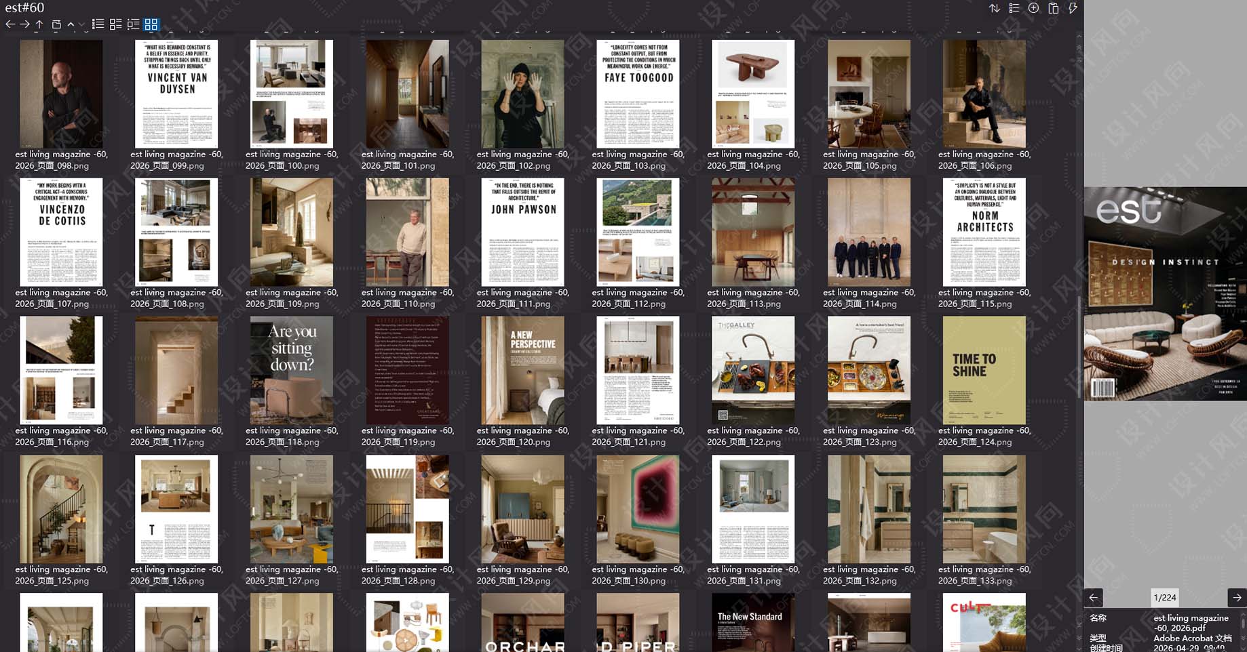Image resolution: width=1247 pixels, height=652 pixels.
Task: Select the 页面_098.png portrait thumbnail
Action: point(61,94)
